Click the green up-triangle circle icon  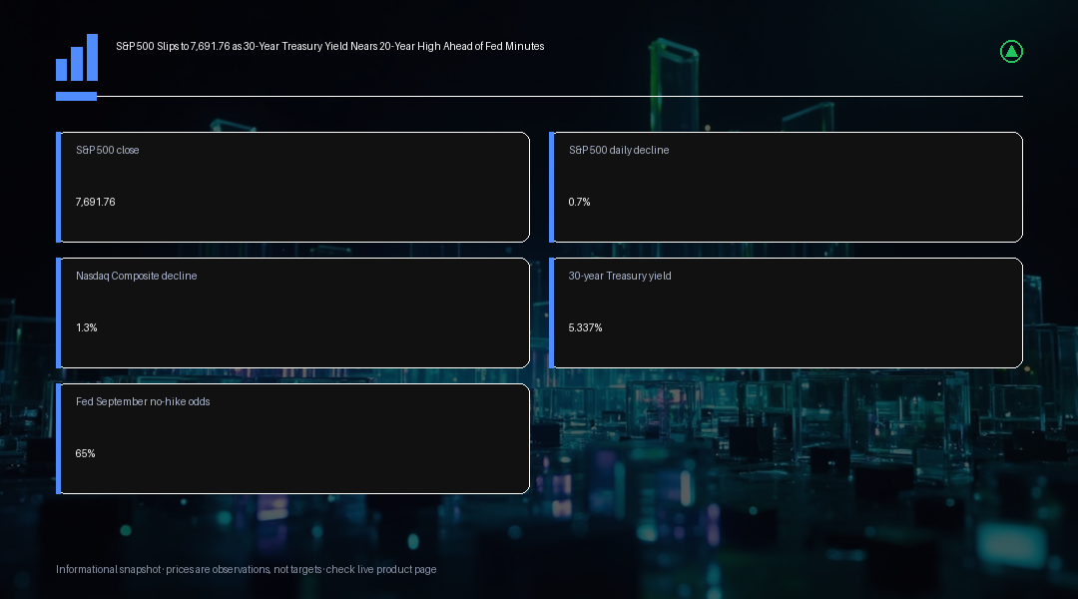coord(1011,52)
